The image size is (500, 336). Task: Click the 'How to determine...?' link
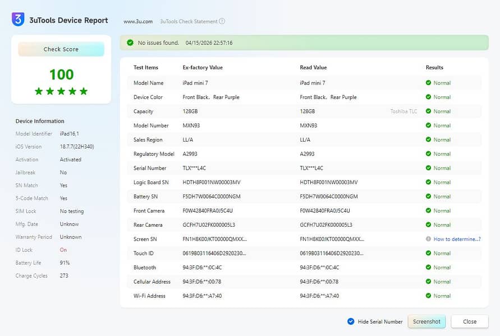point(457,239)
